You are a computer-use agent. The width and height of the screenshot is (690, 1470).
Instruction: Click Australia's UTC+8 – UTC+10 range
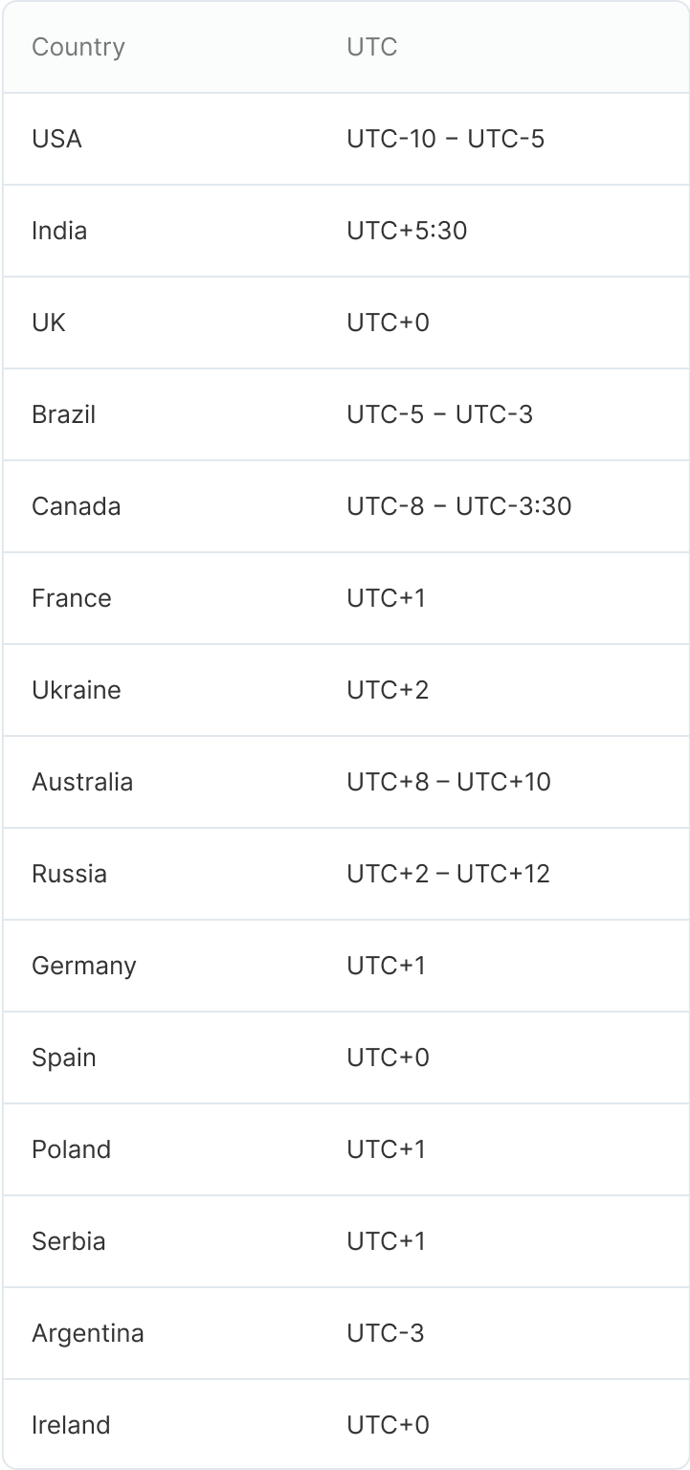tap(449, 782)
